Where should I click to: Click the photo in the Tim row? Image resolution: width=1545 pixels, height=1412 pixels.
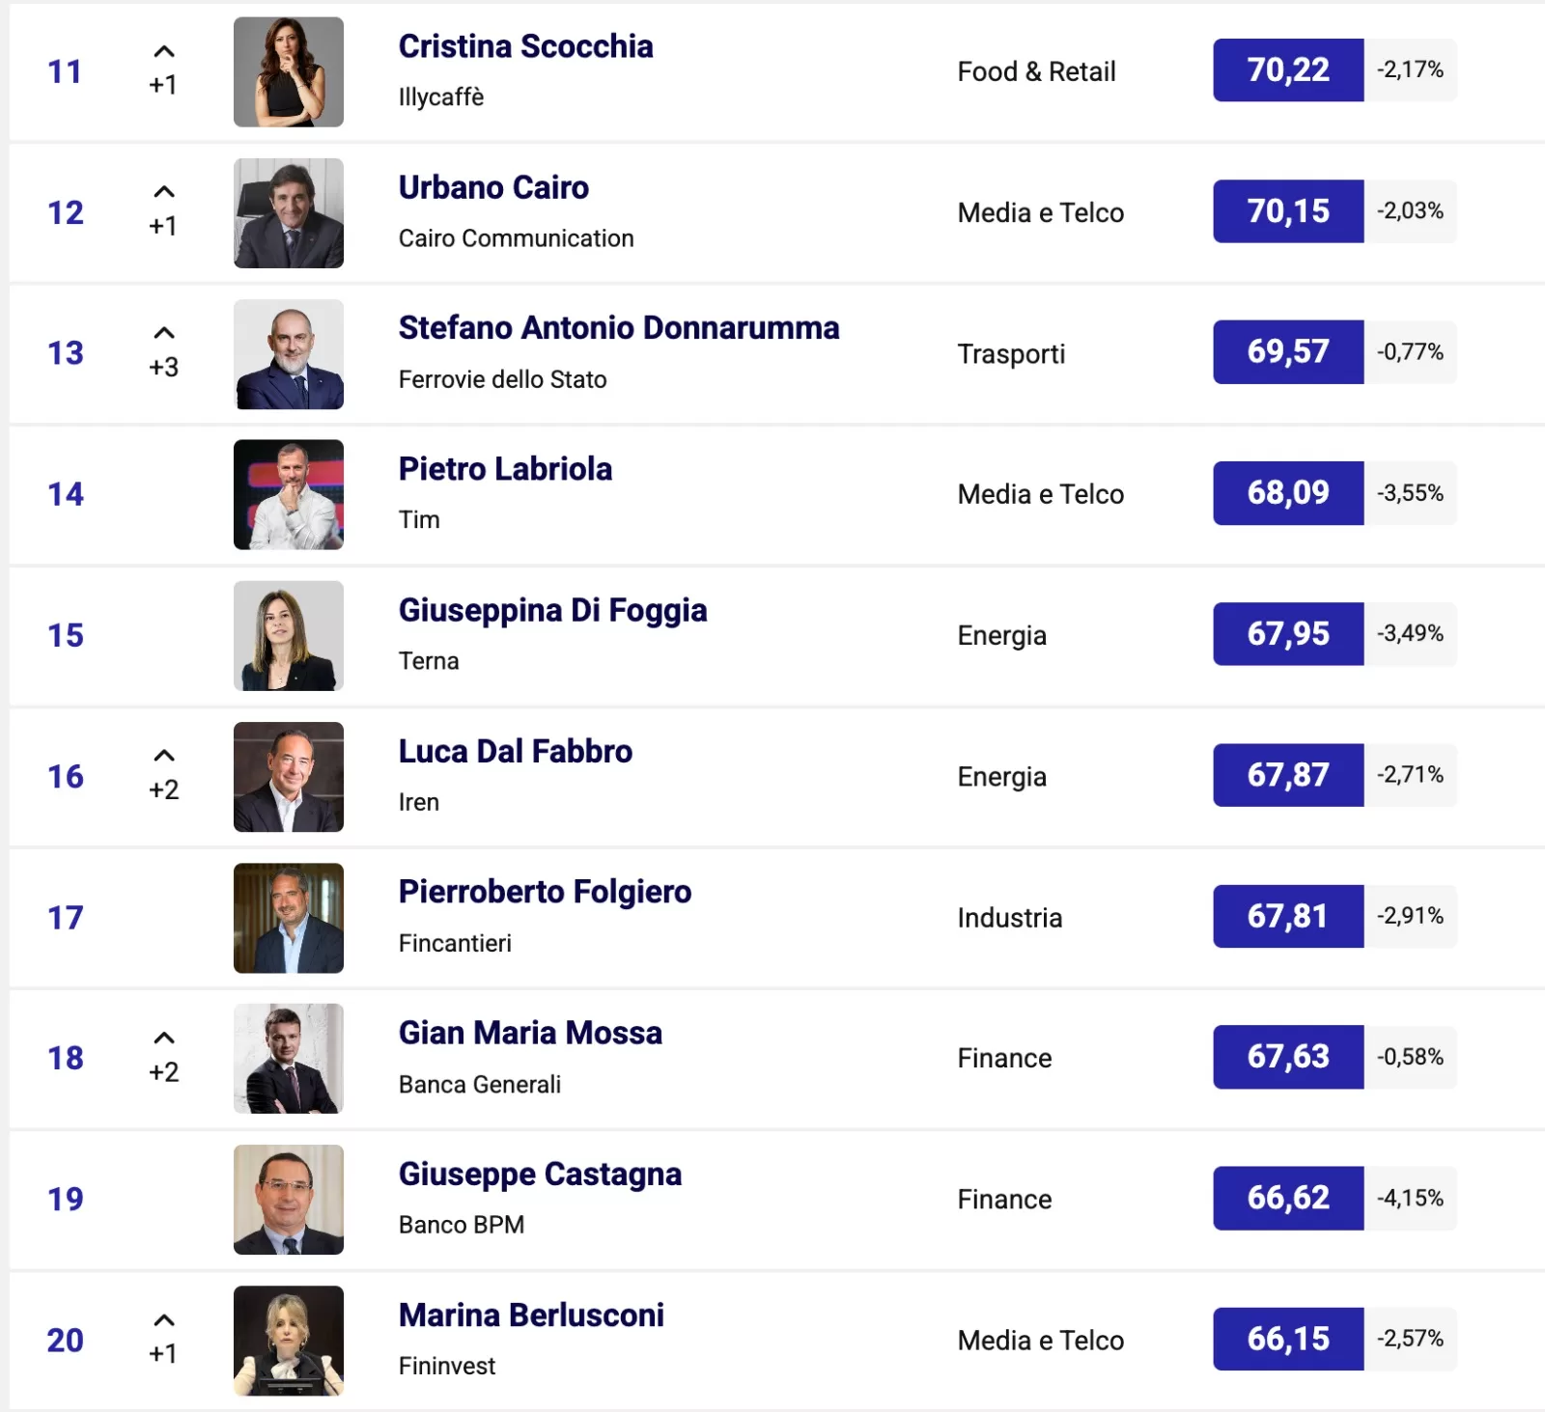pos(289,495)
